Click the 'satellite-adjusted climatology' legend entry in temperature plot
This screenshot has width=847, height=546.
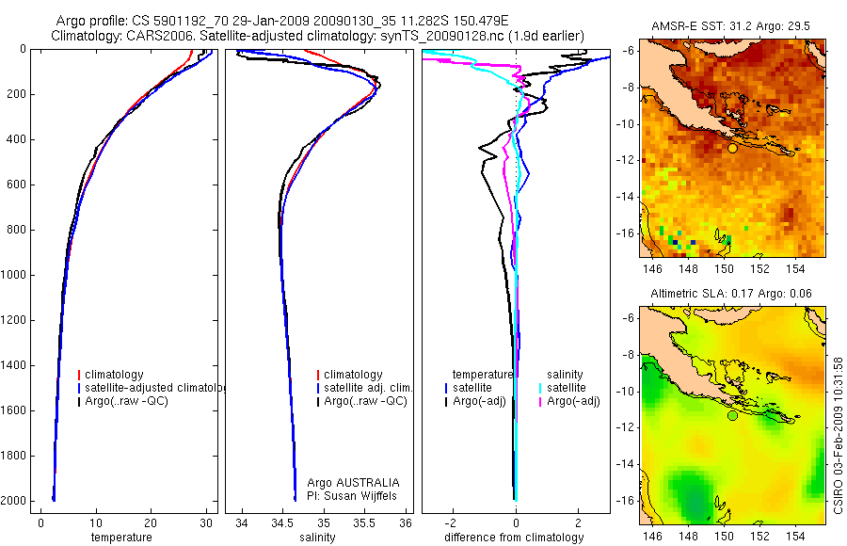tap(152, 388)
